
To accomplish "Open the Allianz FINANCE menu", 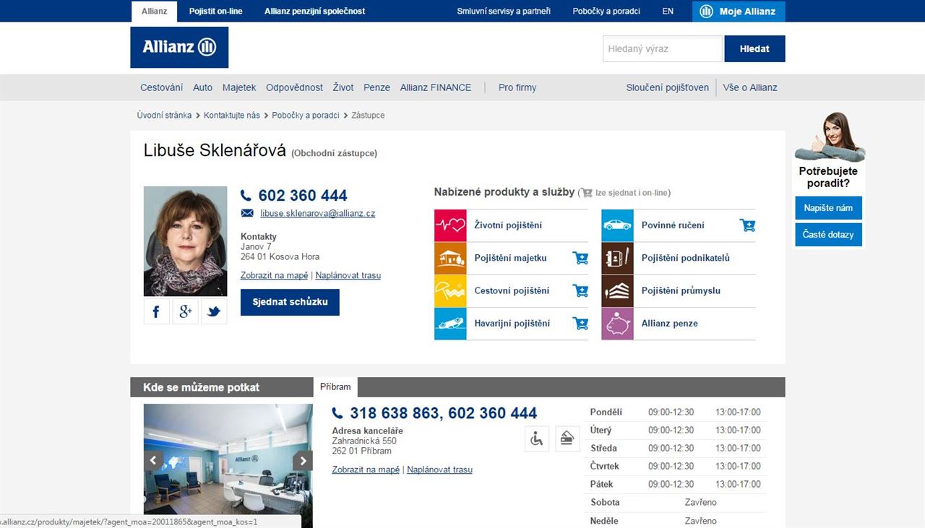I will tap(436, 87).
